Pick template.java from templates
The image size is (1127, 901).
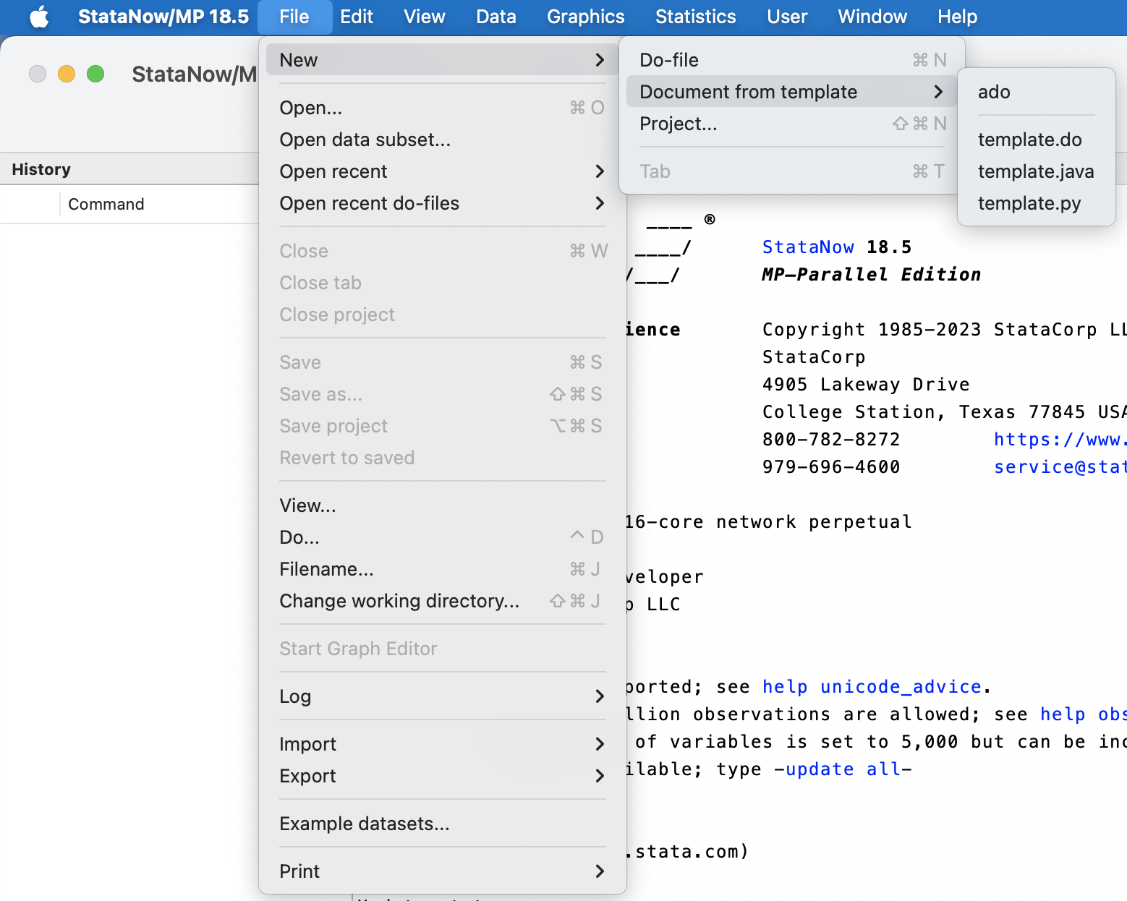1036,171
